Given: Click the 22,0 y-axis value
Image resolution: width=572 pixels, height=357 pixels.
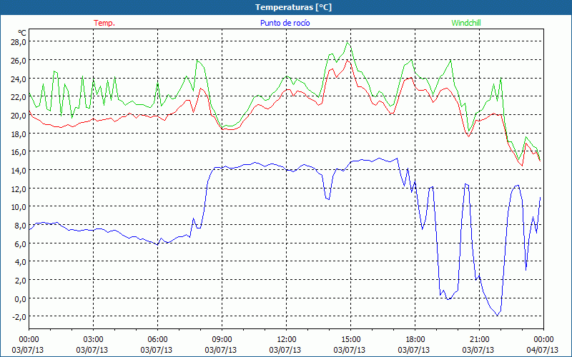Looking at the screenshot, I should tap(19, 97).
